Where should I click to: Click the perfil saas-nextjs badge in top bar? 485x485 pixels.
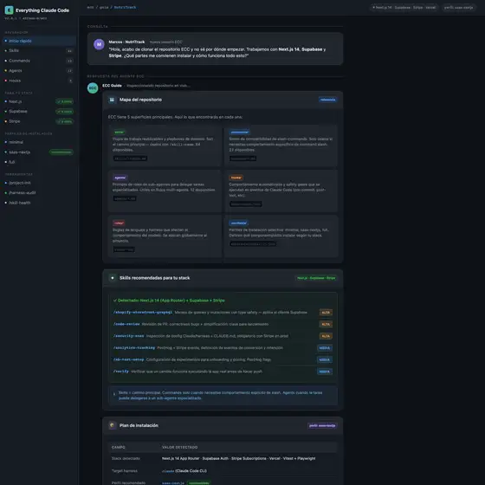click(458, 8)
